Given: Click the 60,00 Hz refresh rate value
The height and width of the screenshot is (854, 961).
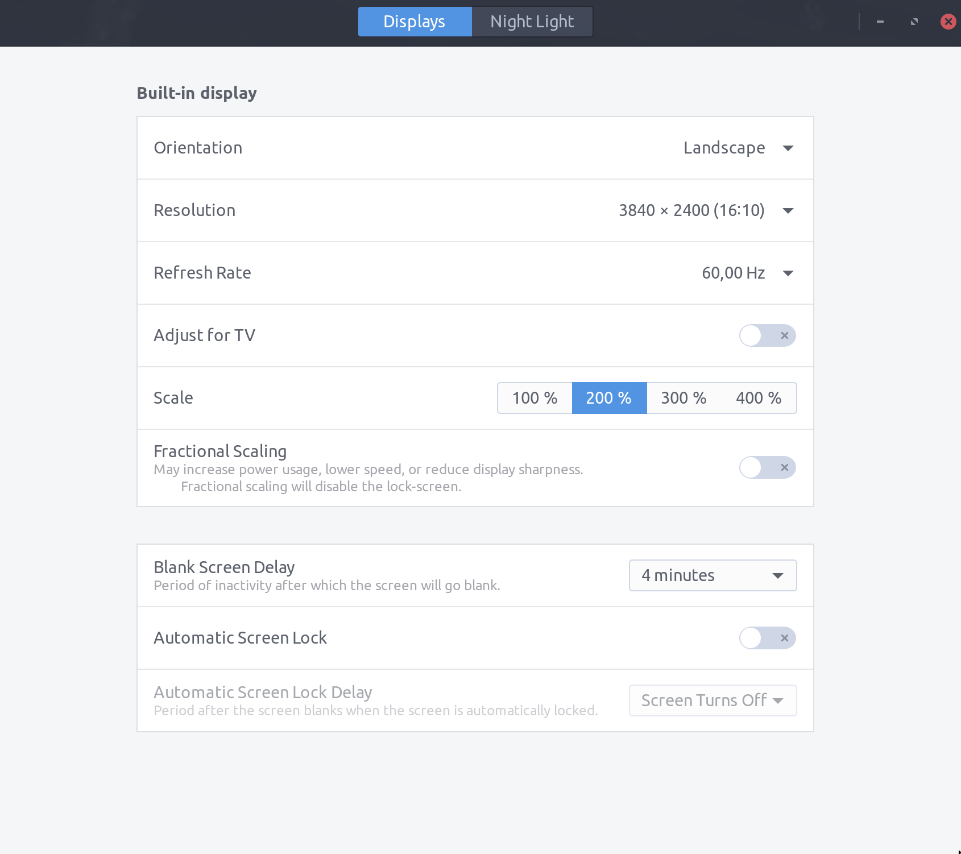Looking at the screenshot, I should point(733,273).
